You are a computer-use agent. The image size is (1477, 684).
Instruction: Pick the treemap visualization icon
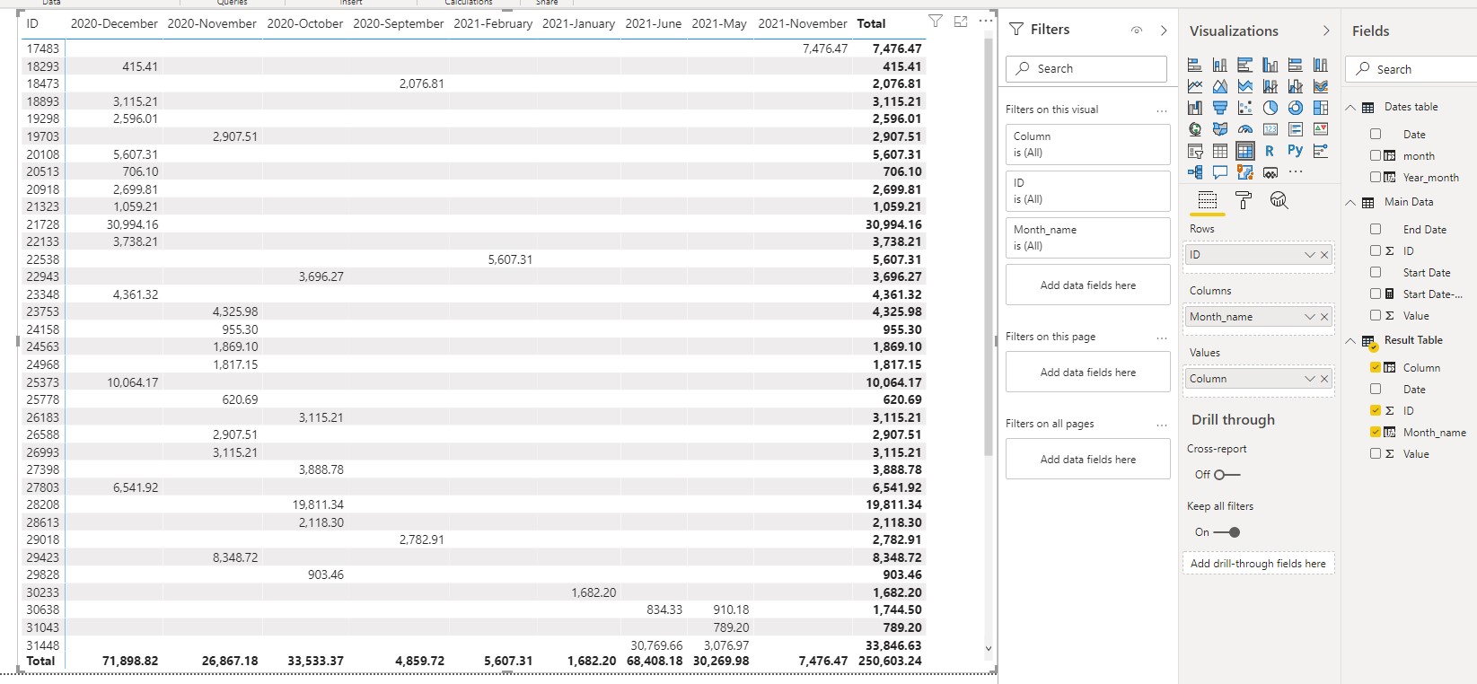point(1321,108)
